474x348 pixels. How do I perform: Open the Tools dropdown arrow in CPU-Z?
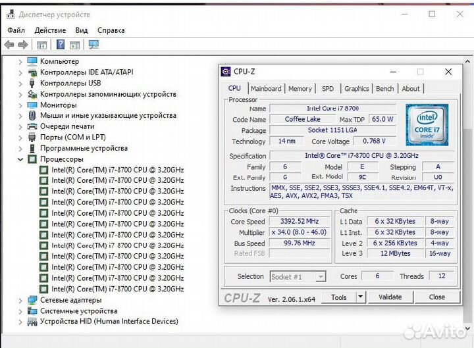coord(360,297)
